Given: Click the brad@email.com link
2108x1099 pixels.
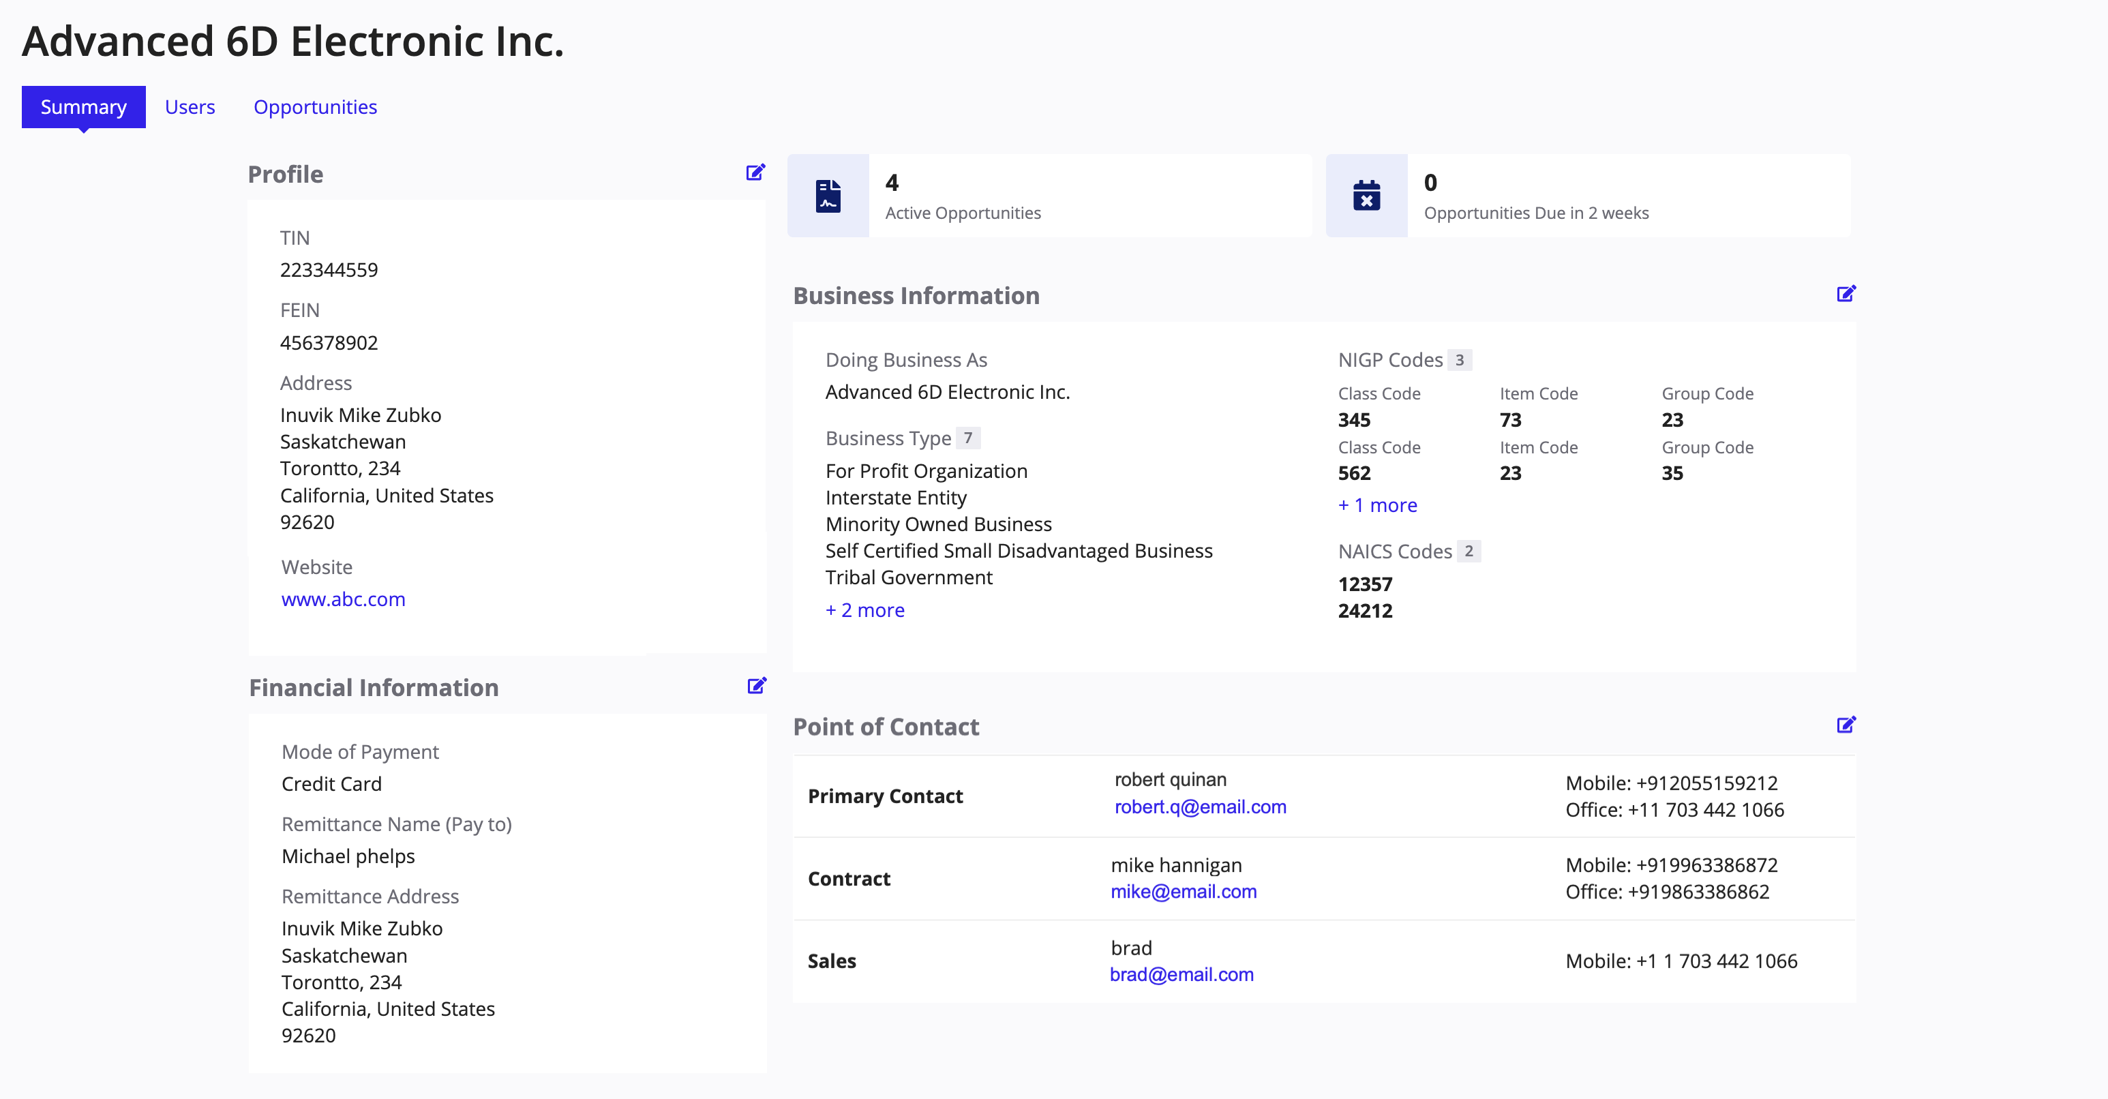Looking at the screenshot, I should pyautogui.click(x=1181, y=975).
